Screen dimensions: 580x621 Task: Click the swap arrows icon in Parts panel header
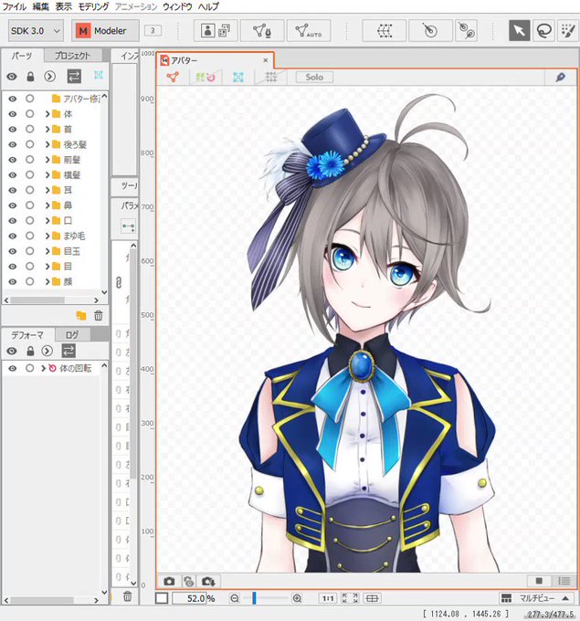pyautogui.click(x=74, y=76)
